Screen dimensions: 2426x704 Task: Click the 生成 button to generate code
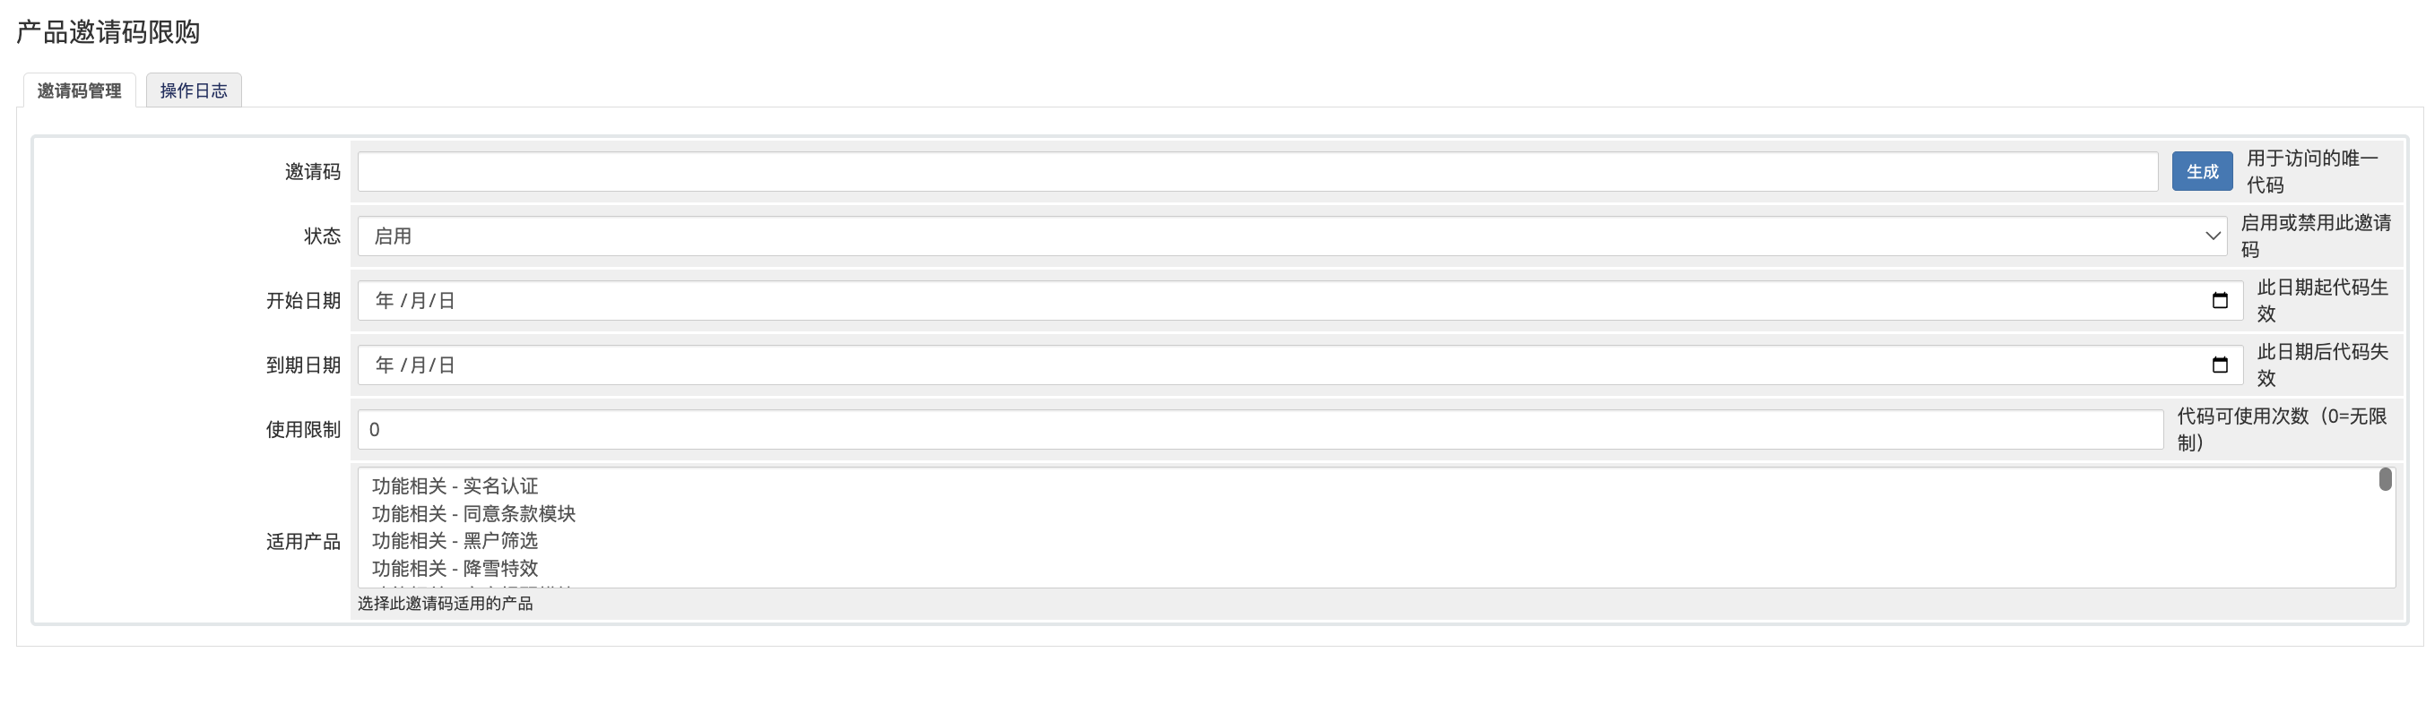click(2201, 171)
